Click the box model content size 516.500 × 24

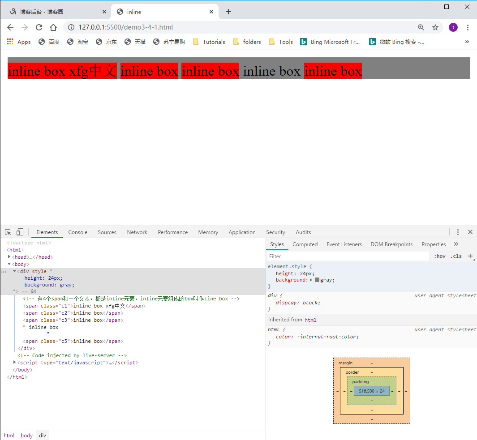372,391
